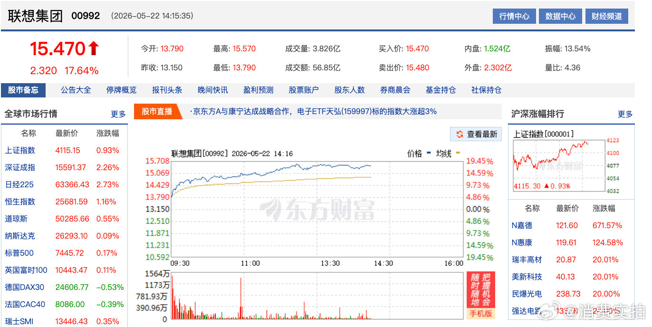Open the 数据中心 button
This screenshot has width=652, height=327.
point(560,16)
